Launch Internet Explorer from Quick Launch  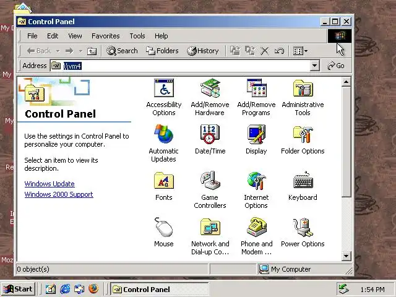pyautogui.click(x=65, y=289)
